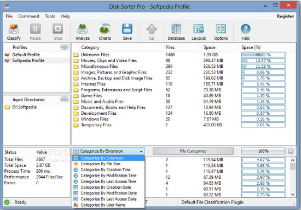Click the Input Directories round button
Screen dimensions: 301x210
point(65,99)
